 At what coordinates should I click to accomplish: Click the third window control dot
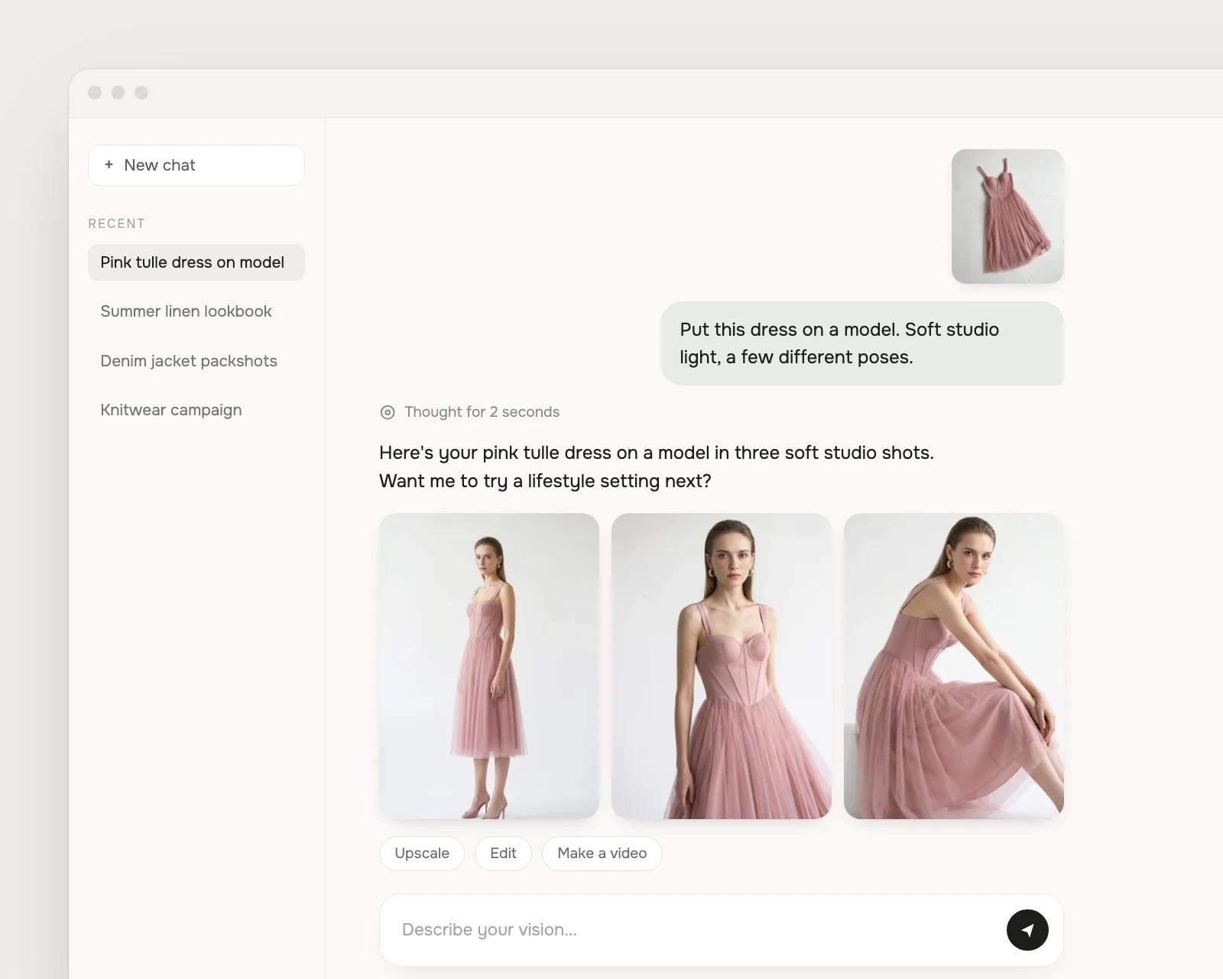pos(141,93)
